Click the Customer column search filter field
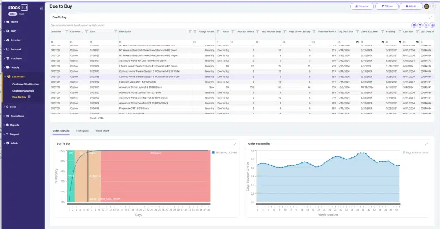Image resolution: width=440 pixels, height=229 pixels. 60,42
